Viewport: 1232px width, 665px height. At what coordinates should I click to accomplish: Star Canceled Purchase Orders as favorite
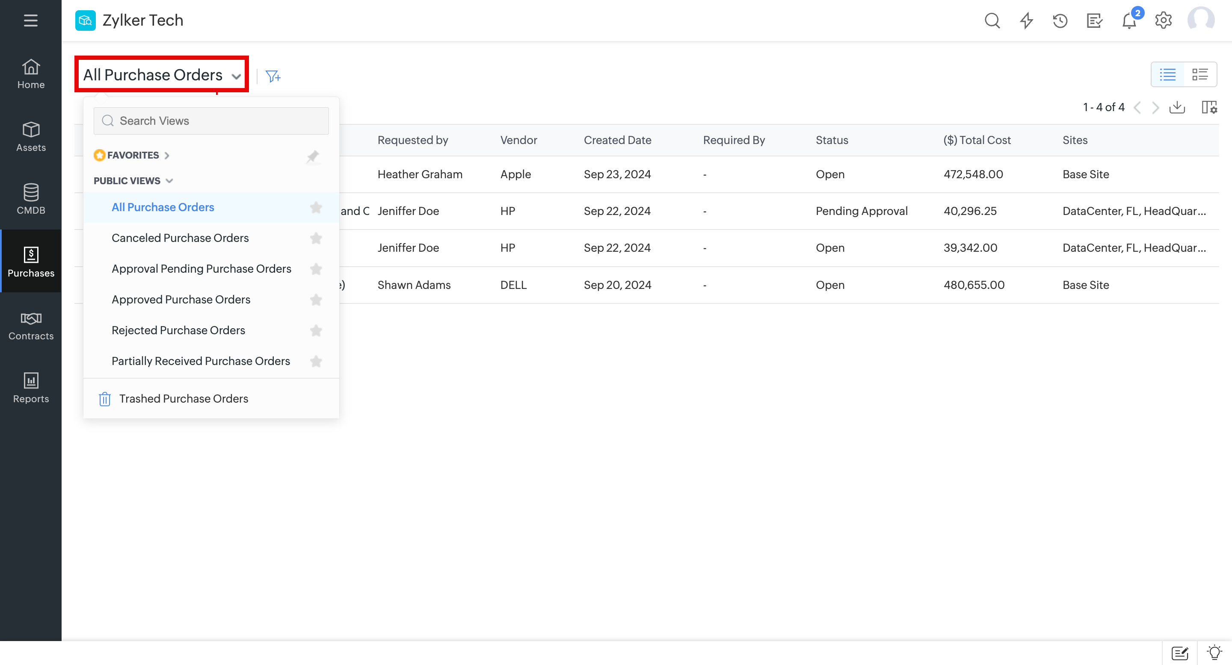coord(316,238)
